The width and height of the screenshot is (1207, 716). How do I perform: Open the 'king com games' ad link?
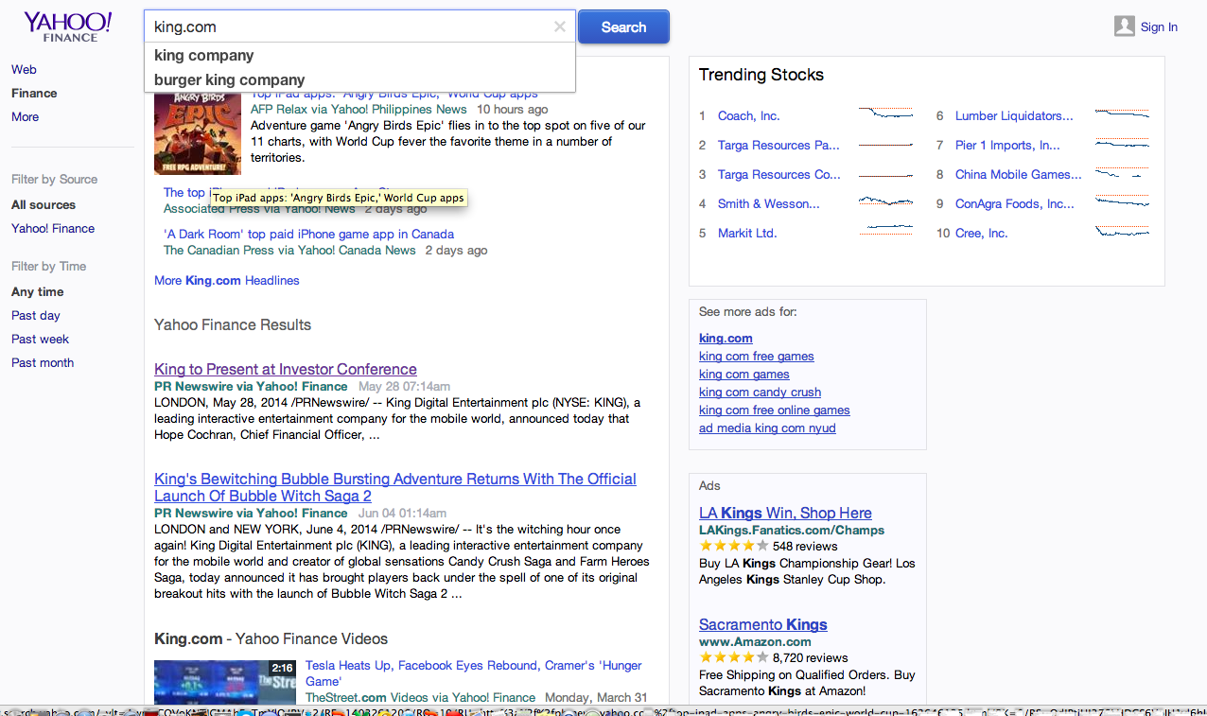point(744,374)
